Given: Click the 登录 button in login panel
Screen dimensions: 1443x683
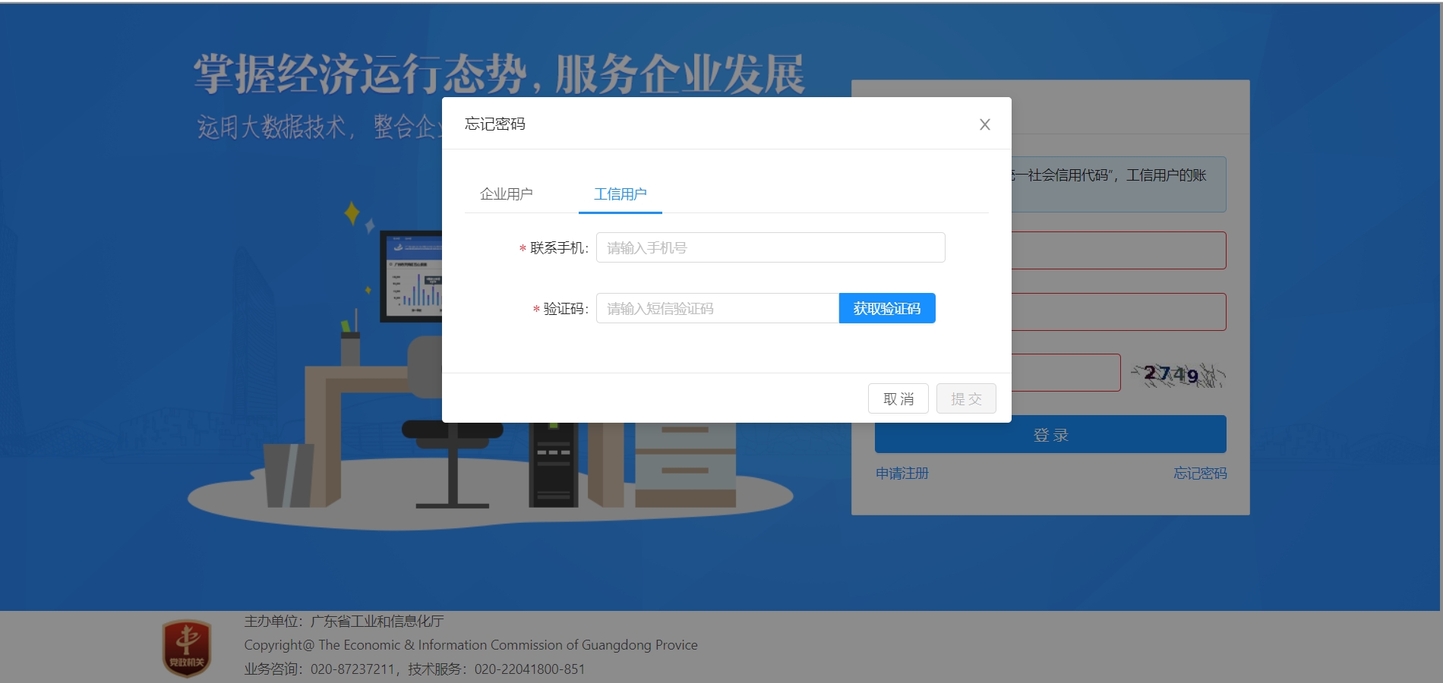Looking at the screenshot, I should (x=1050, y=434).
